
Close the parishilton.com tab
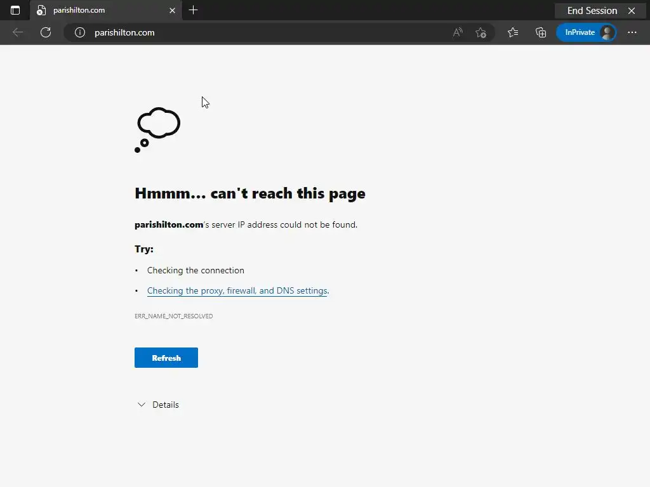coord(173,10)
